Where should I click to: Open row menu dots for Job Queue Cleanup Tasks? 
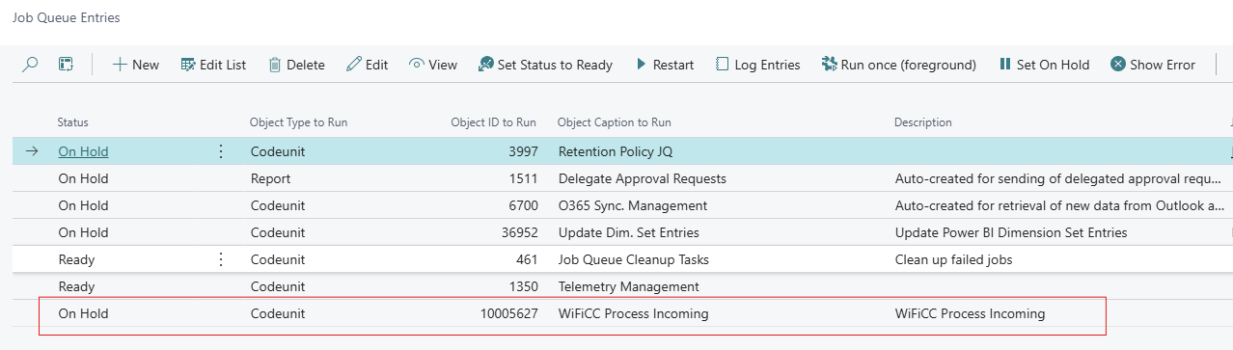(220, 259)
